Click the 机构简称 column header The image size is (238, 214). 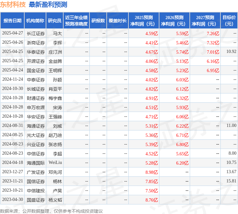[x=35, y=21]
